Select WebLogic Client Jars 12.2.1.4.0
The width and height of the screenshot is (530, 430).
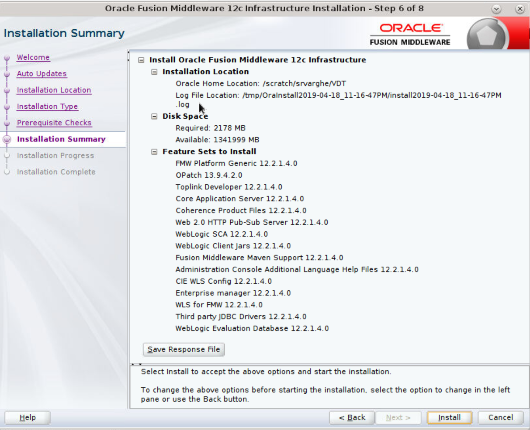pyautogui.click(x=233, y=246)
